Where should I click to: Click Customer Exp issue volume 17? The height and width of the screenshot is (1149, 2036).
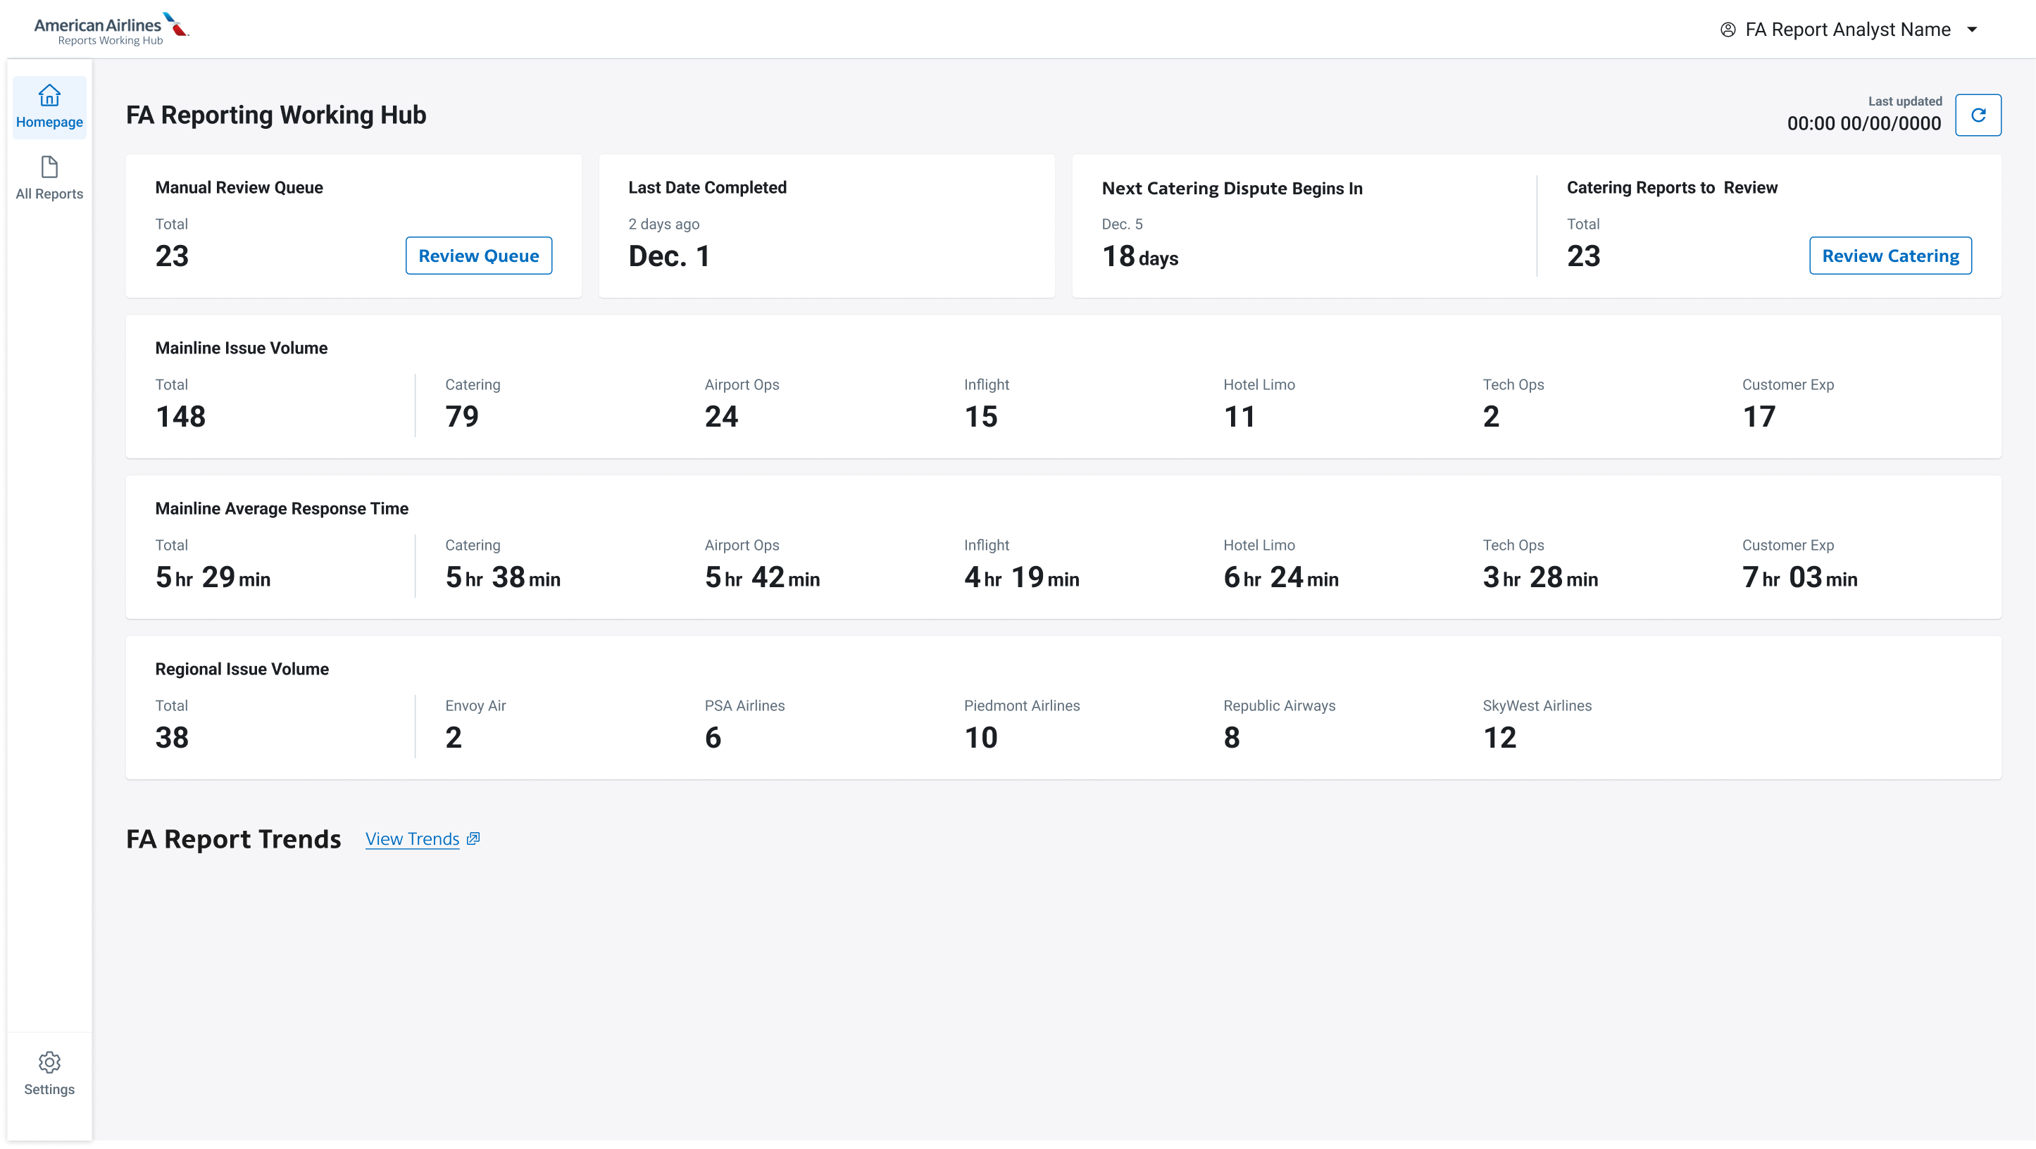[1759, 417]
